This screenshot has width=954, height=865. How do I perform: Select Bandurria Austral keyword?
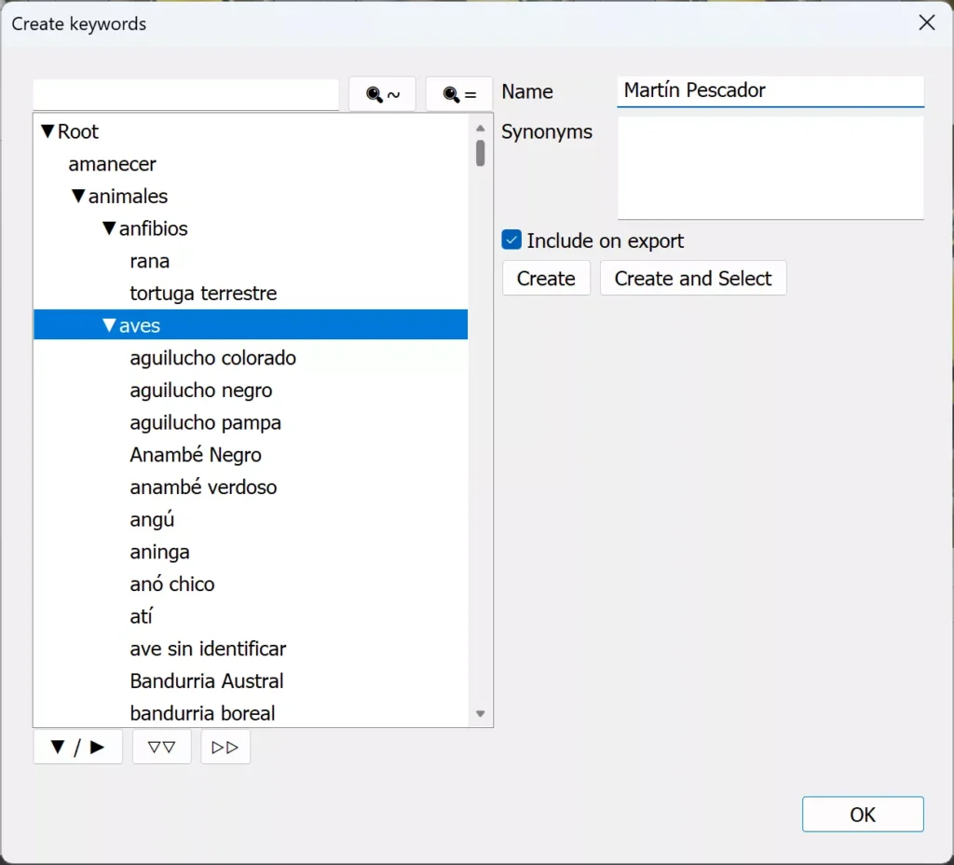207,680
